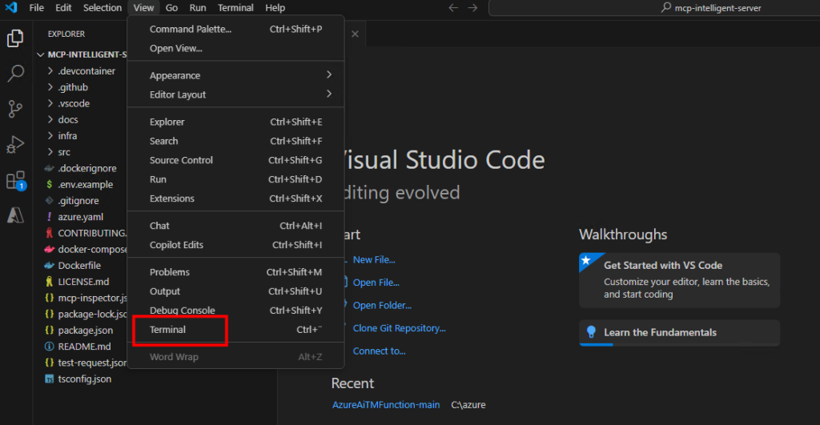
Task: Open the Go menu
Action: pos(171,8)
